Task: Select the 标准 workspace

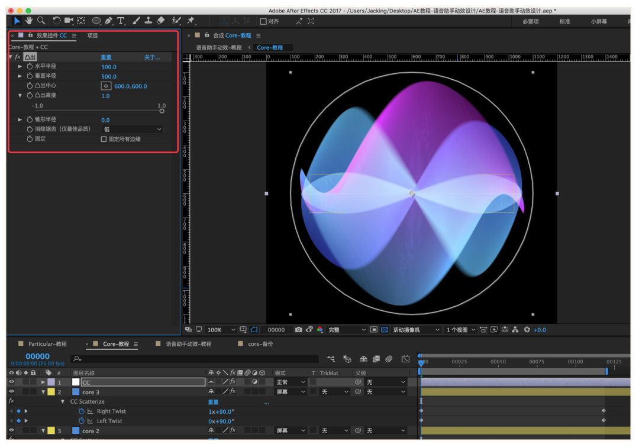Action: pos(564,21)
